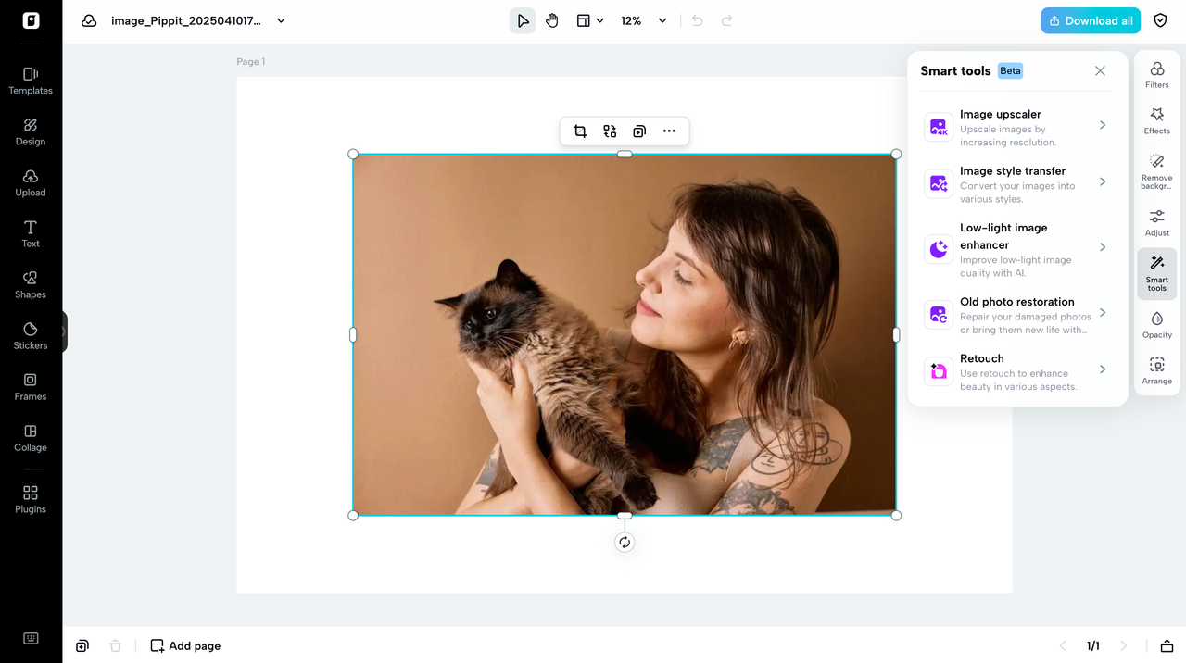Toggle the Smart tools panel button

tap(1157, 274)
